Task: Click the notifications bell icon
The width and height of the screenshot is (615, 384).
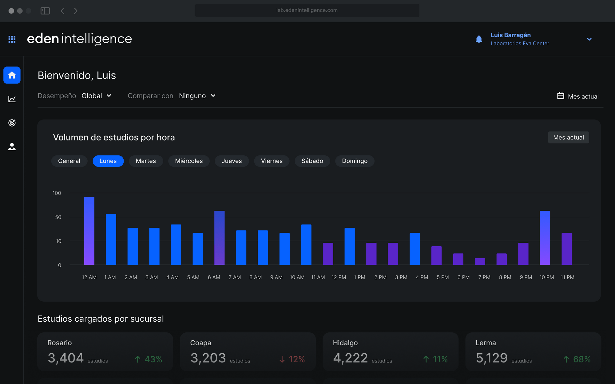Action: (479, 39)
